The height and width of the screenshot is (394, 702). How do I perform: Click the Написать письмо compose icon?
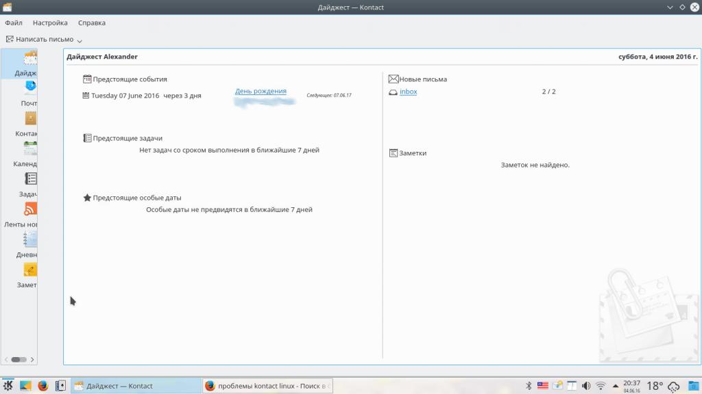(10, 39)
